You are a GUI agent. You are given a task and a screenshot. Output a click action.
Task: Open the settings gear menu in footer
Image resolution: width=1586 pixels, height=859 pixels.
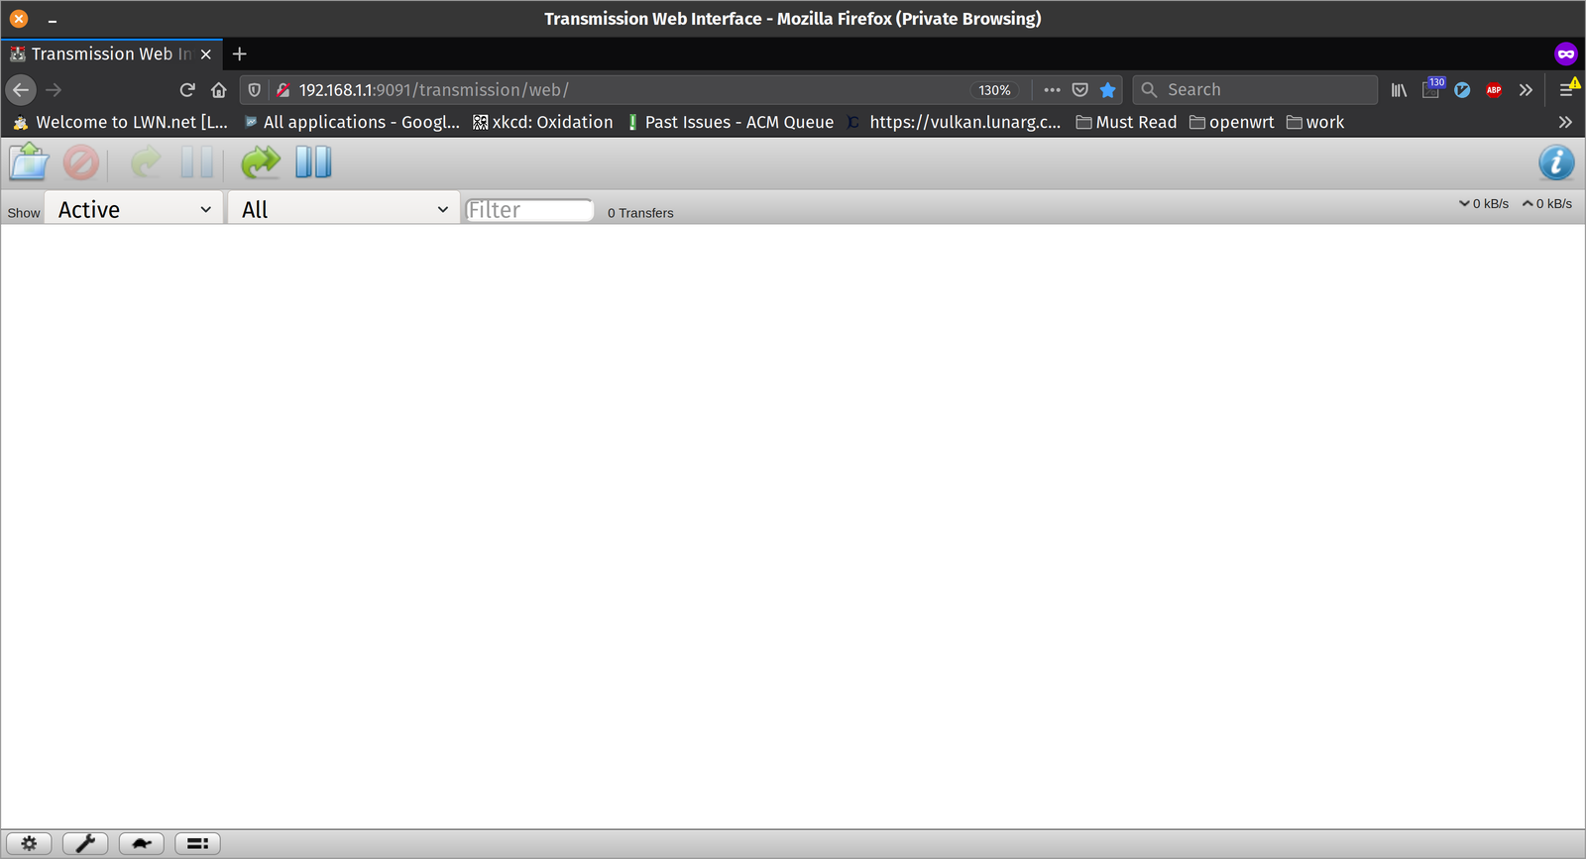pyautogui.click(x=29, y=843)
